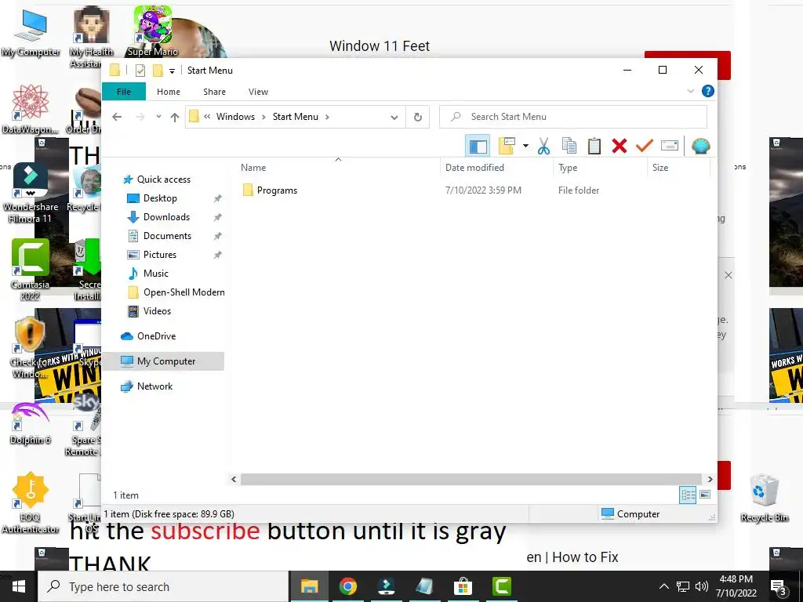Open Google Chrome from taskbar
The height and width of the screenshot is (602, 803).
(x=347, y=586)
